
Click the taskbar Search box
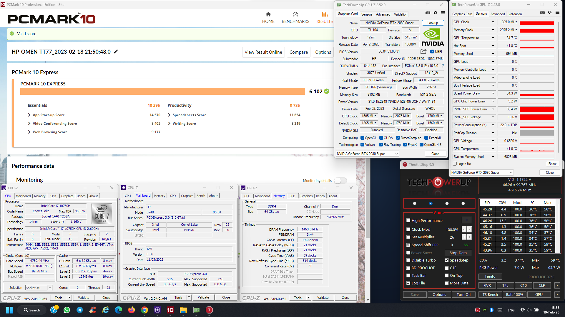[x=32, y=310]
